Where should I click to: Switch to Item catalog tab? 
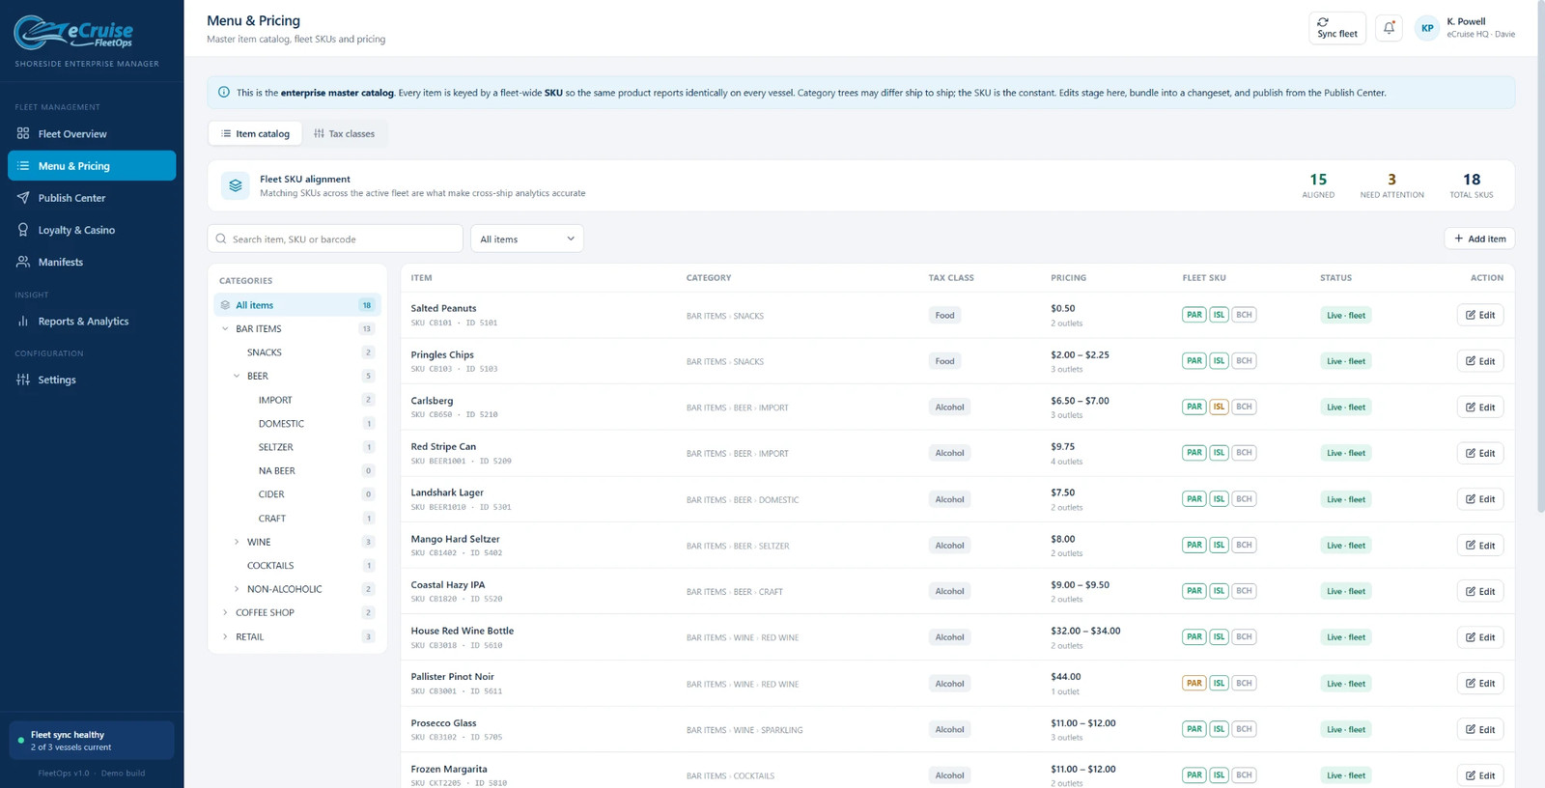tap(255, 133)
